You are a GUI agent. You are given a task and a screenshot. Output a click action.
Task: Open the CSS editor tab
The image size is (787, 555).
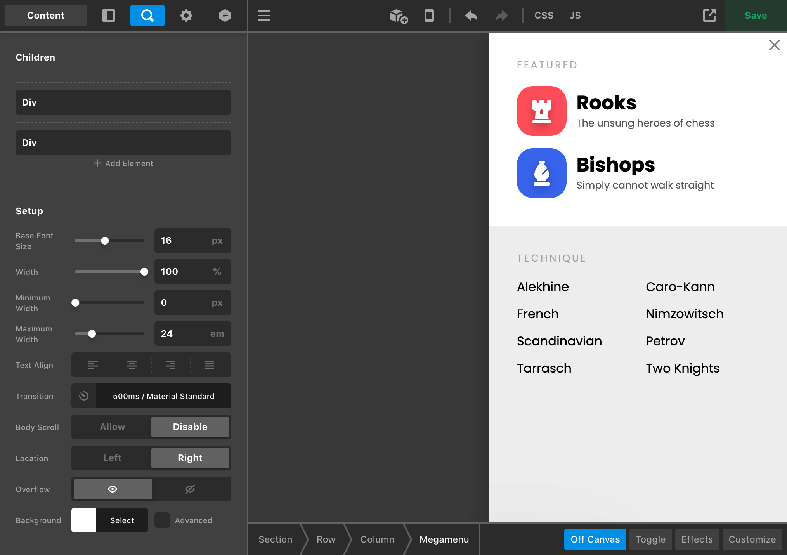(x=544, y=16)
